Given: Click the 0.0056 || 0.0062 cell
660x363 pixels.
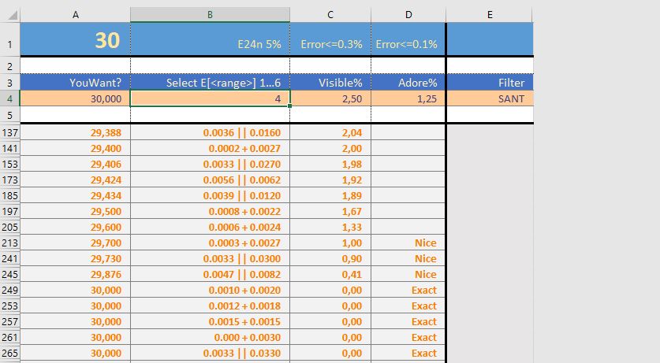Looking at the screenshot, I should (x=210, y=180).
